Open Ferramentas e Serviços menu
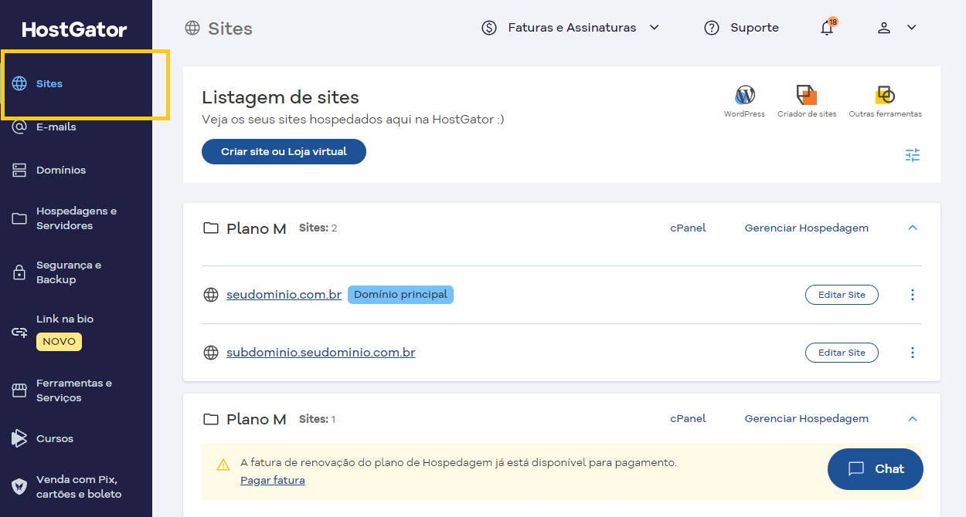Screen dimensions: 966x517 [76, 390]
